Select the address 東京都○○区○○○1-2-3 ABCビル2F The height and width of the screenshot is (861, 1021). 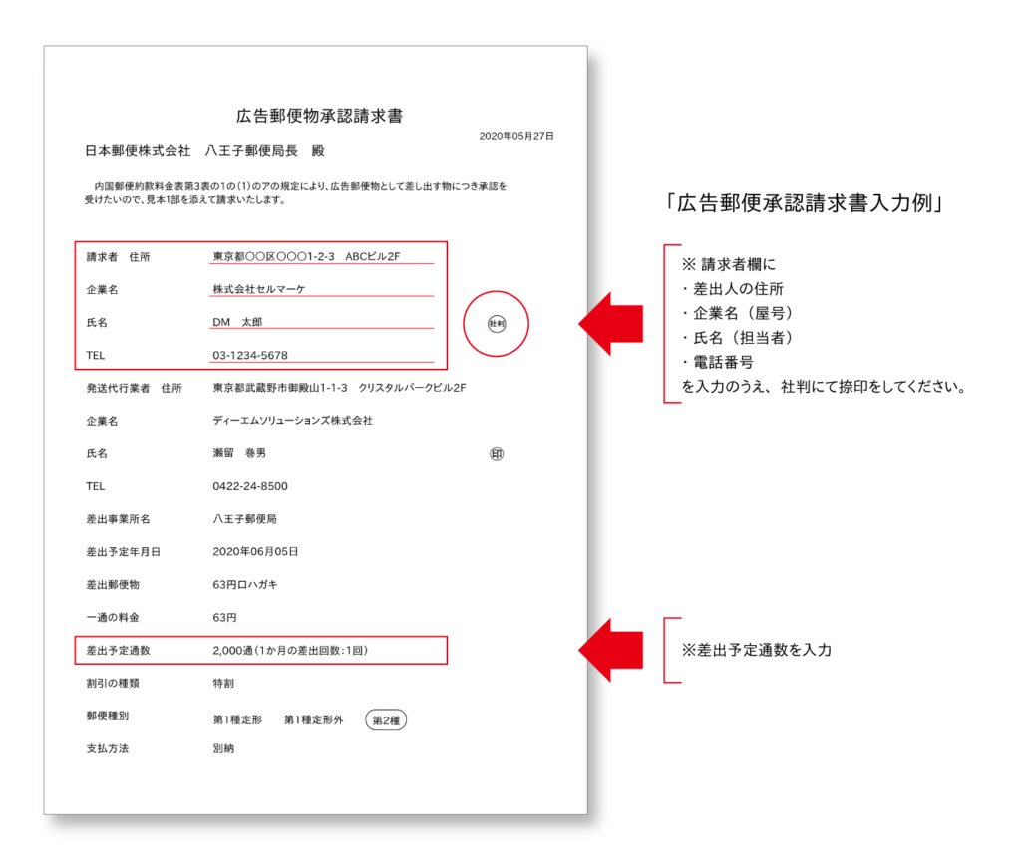(x=306, y=256)
